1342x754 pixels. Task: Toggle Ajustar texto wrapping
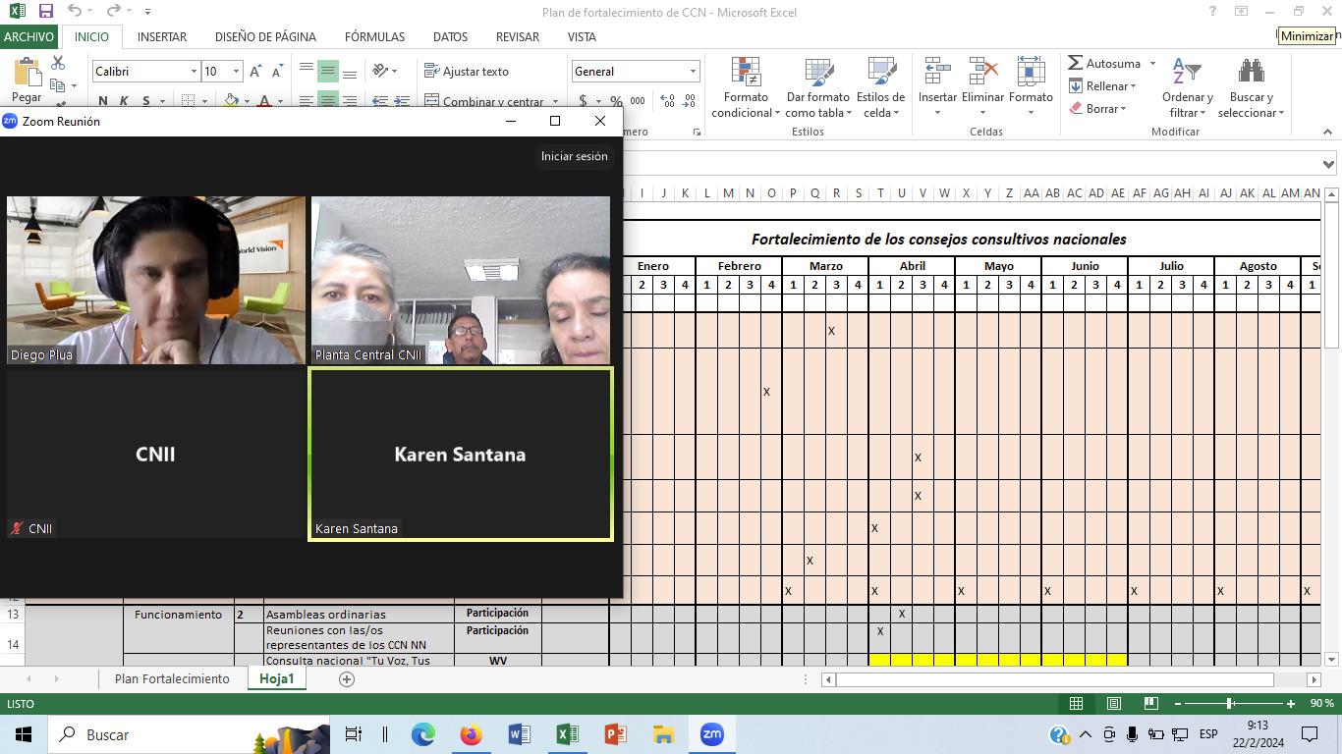pyautogui.click(x=467, y=72)
